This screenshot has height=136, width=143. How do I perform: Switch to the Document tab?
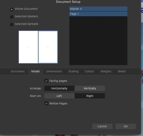(18, 71)
